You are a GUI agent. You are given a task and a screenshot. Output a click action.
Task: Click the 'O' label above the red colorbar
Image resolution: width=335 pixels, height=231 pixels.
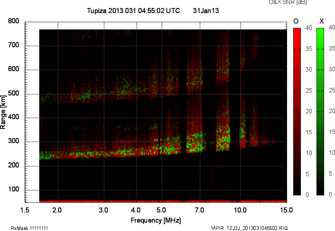pos(296,21)
